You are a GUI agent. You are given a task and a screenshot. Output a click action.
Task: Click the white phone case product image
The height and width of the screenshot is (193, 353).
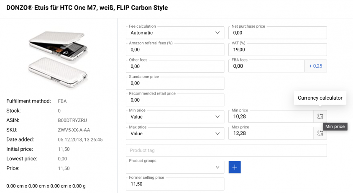59,59
